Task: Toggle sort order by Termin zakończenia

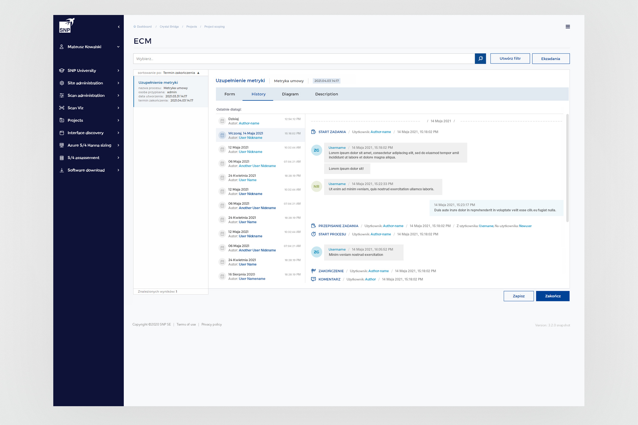Action: pyautogui.click(x=198, y=73)
